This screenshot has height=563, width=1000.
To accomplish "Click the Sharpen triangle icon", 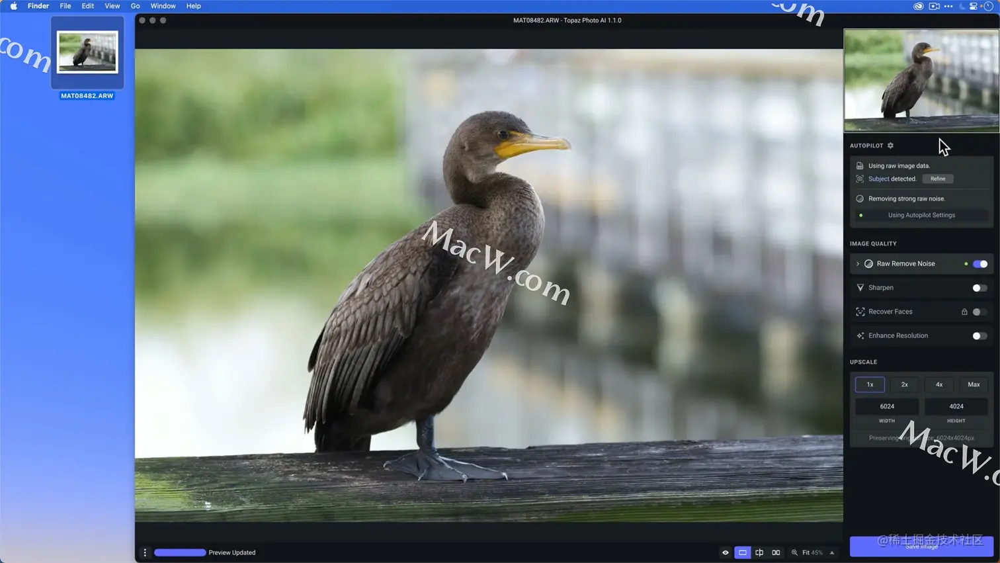I will [860, 288].
